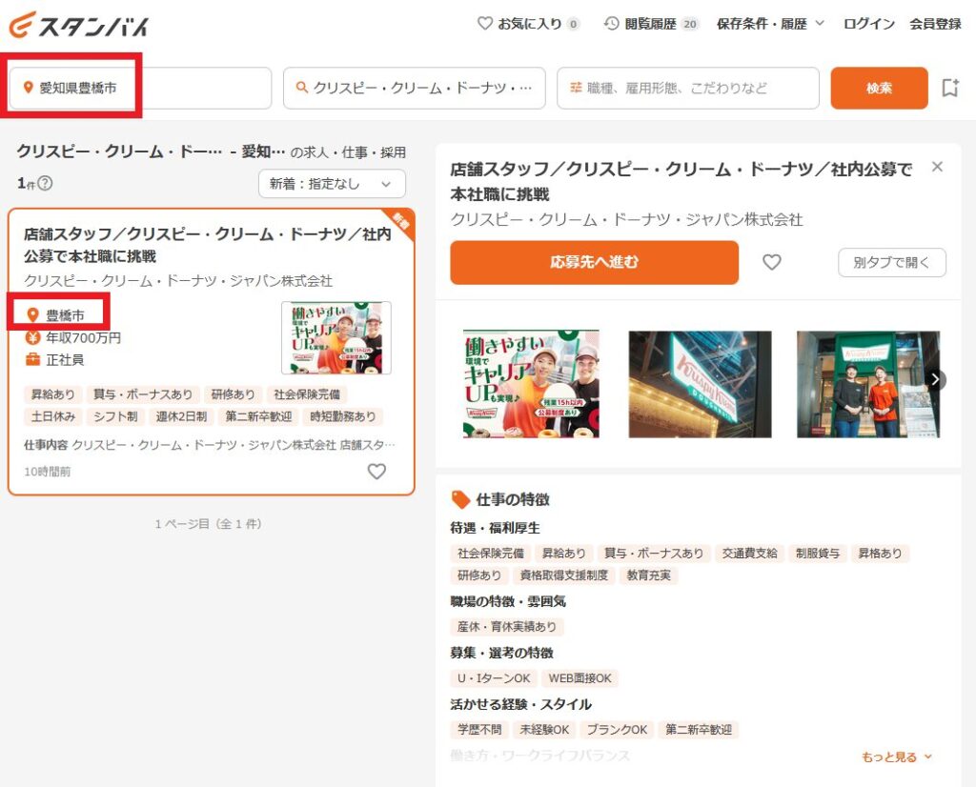Click the location field showing 愛知県豊橋市
This screenshot has height=787, width=976.
click(140, 88)
